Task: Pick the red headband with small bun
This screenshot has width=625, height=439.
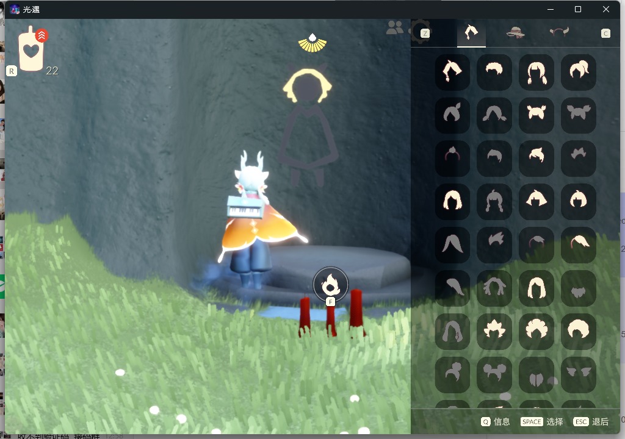Action: [452, 159]
